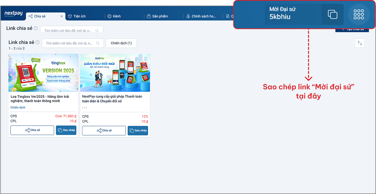Click title NextPay cung cấp giải pháp Thanh toán
Viewport: 376px width, 194px height.
click(x=112, y=99)
